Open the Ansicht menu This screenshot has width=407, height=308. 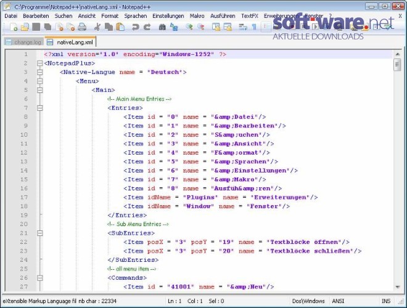[87, 16]
